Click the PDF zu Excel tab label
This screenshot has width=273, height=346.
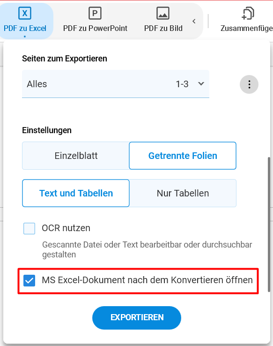25,28
